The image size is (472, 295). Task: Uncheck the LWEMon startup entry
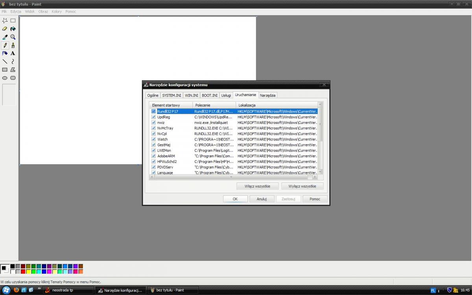[x=153, y=150]
